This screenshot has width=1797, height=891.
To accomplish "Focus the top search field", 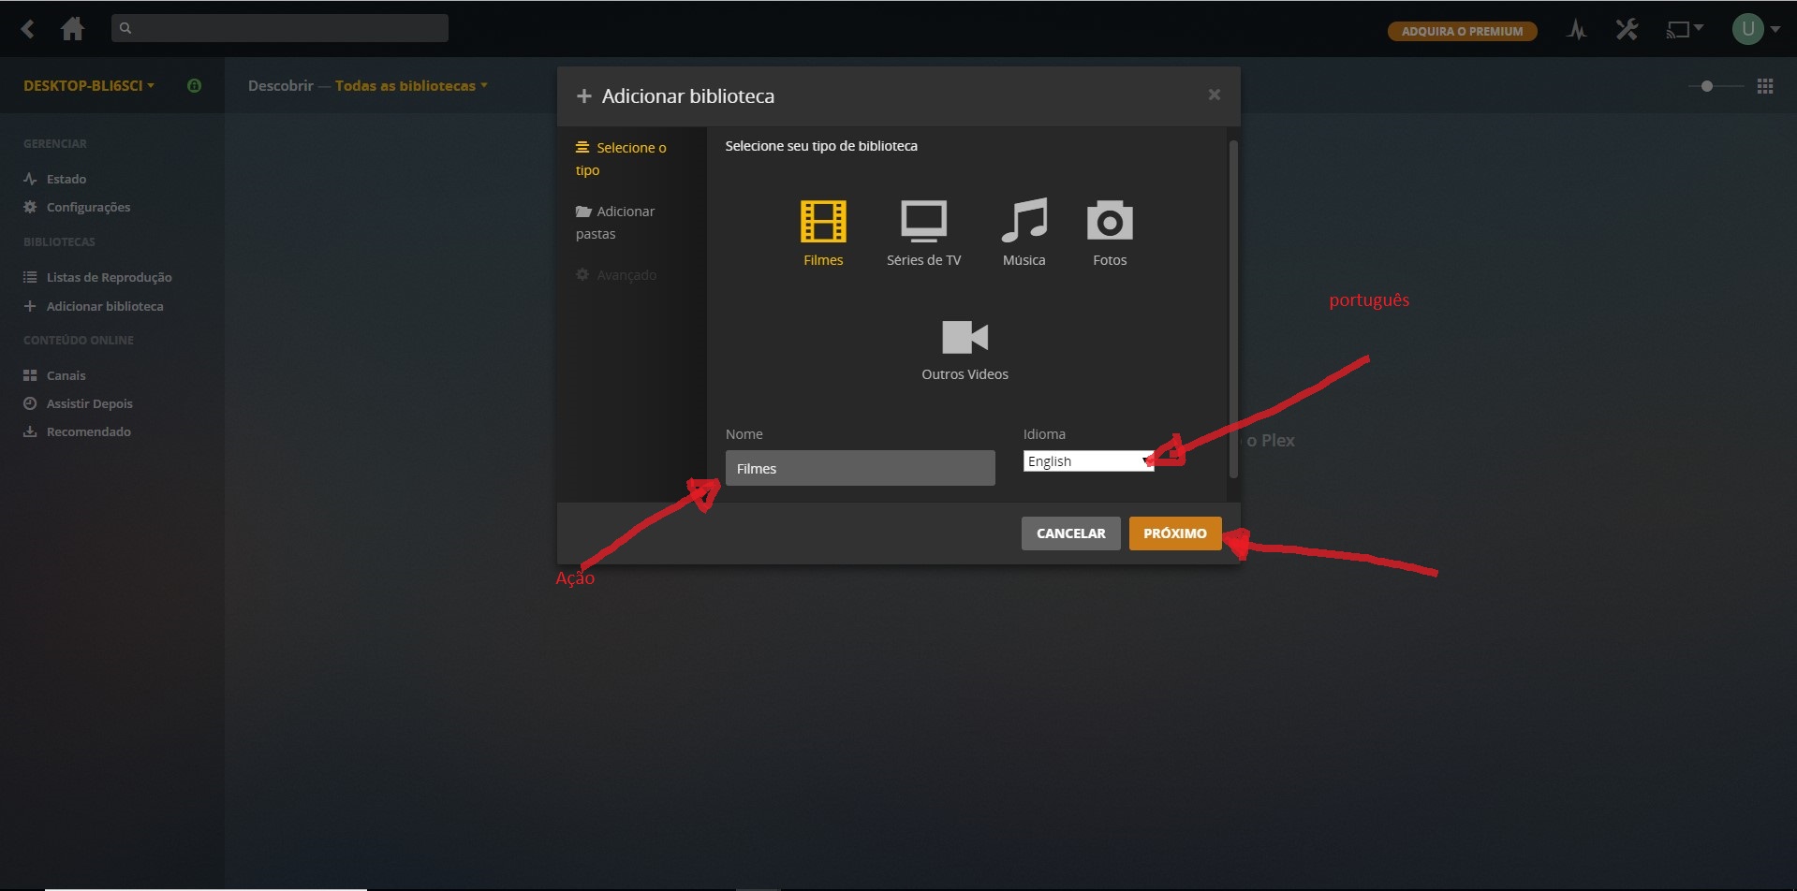I will [x=280, y=28].
